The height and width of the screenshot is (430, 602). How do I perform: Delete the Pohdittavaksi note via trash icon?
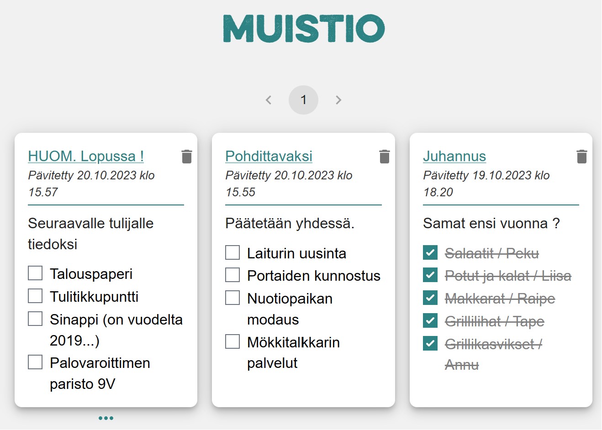(x=385, y=157)
